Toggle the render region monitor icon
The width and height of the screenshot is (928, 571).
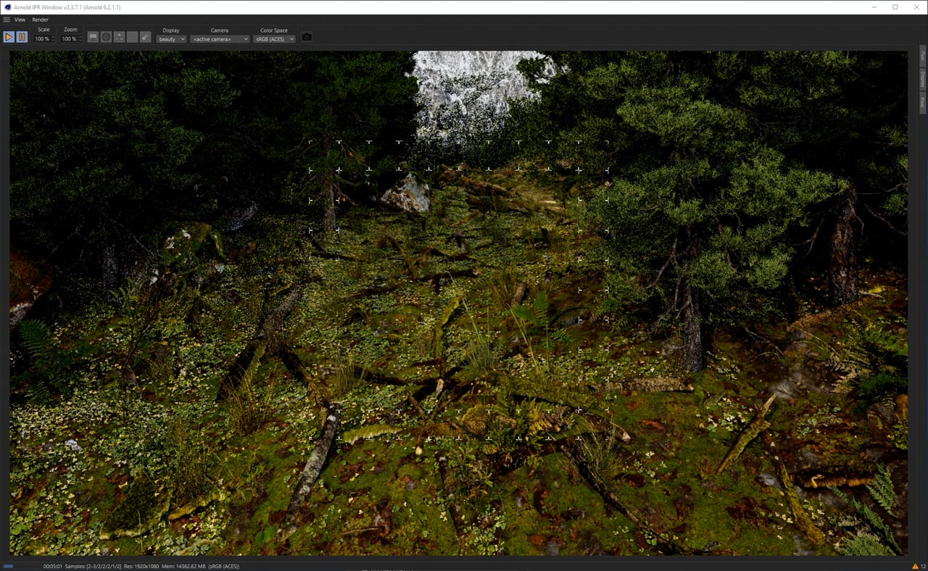click(x=93, y=37)
